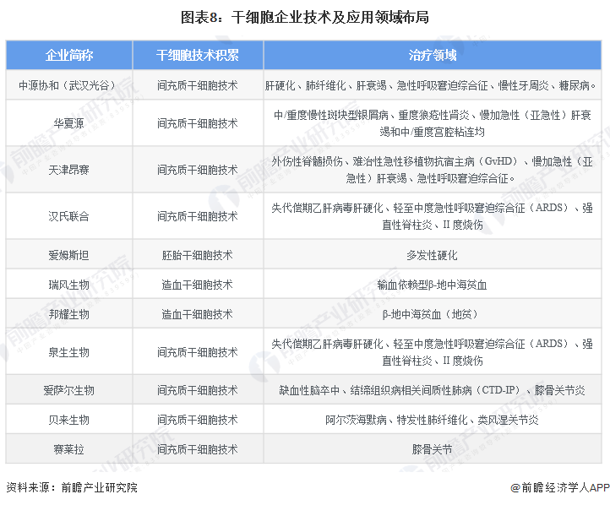Select 间充质干细胞技术 in 爱萨尔生物 row
The width and height of the screenshot is (610, 505).
198,390
